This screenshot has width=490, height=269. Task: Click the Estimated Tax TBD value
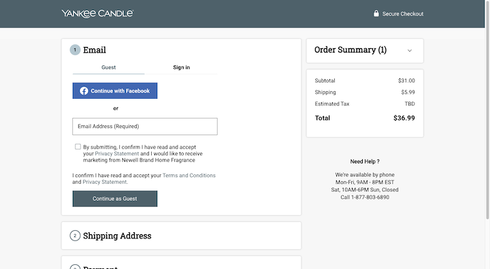click(410, 104)
